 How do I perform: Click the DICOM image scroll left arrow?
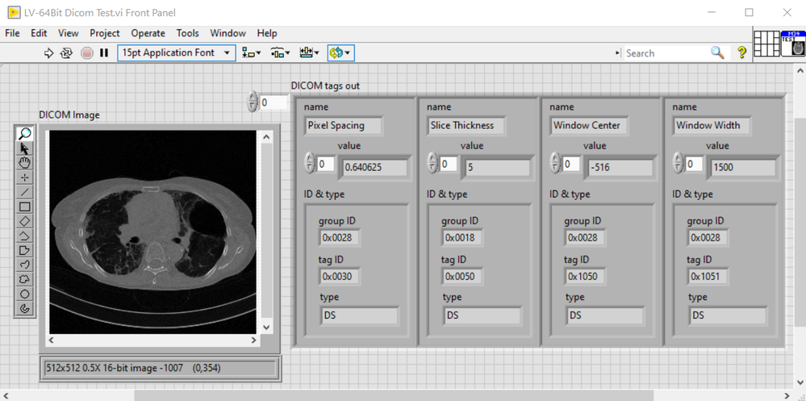pos(52,340)
